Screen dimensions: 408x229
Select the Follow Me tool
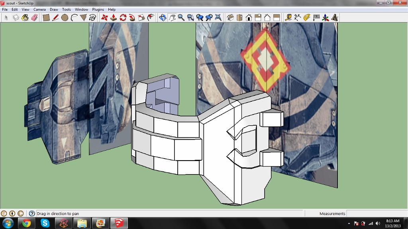point(132,17)
